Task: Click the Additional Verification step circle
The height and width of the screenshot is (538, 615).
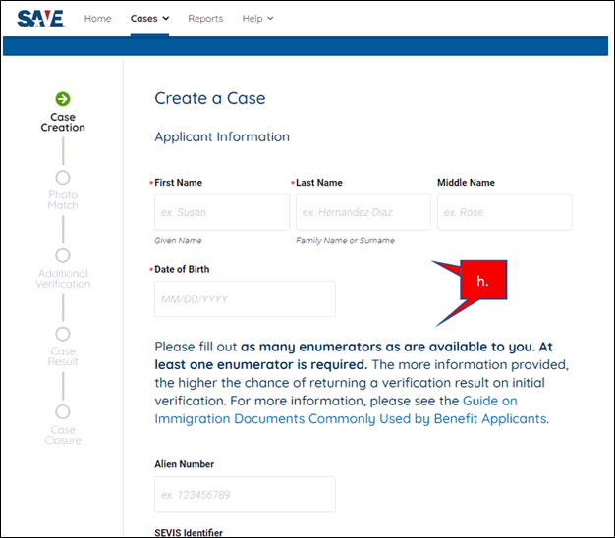Action: tap(63, 255)
